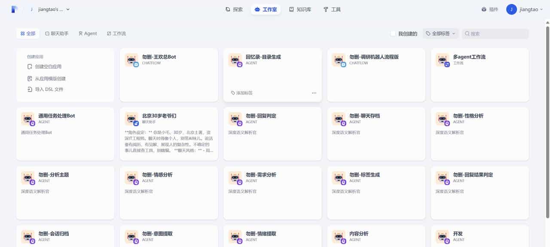Switch to the 工作流 tab
This screenshot has width=550, height=247.
(116, 33)
